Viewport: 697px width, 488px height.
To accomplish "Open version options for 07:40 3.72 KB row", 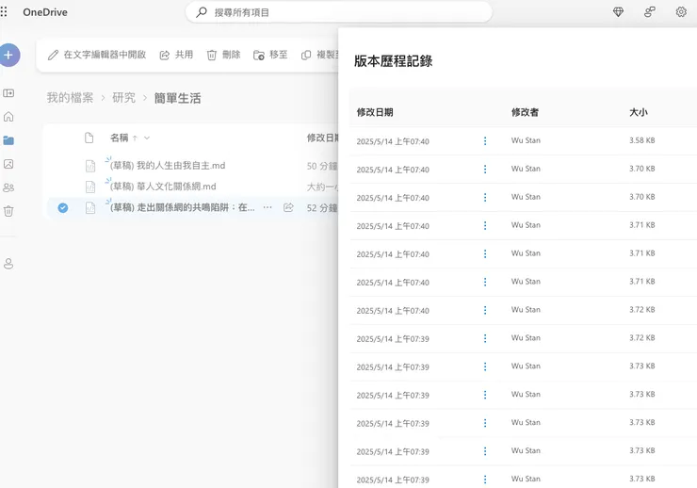I will click(485, 310).
